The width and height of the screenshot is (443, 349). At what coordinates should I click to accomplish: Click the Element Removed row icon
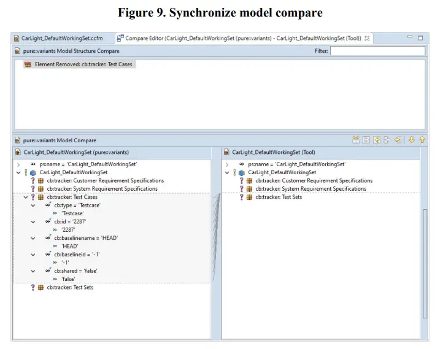coord(28,64)
